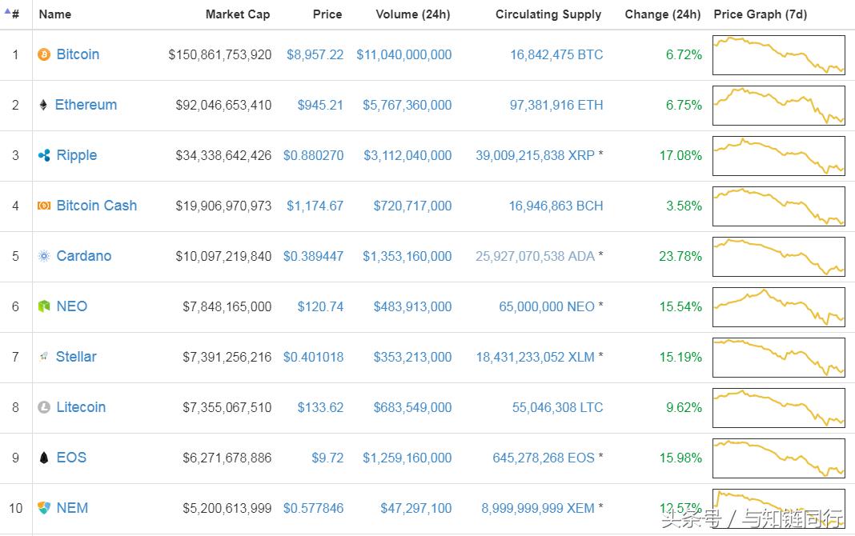The image size is (855, 536).
Task: Click the Bitcoin coin logo icon
Action: (x=43, y=54)
